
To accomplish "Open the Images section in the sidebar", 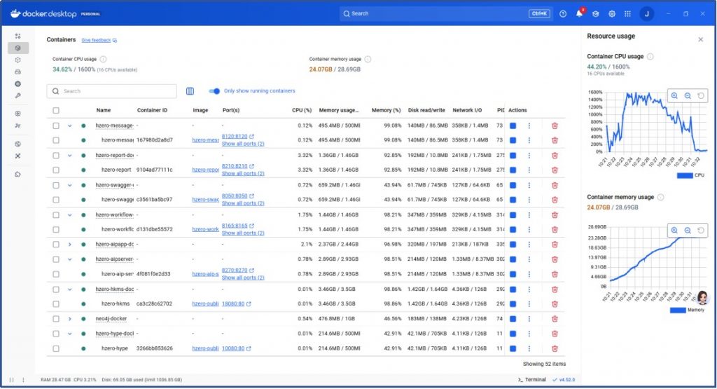I will click(x=18, y=60).
